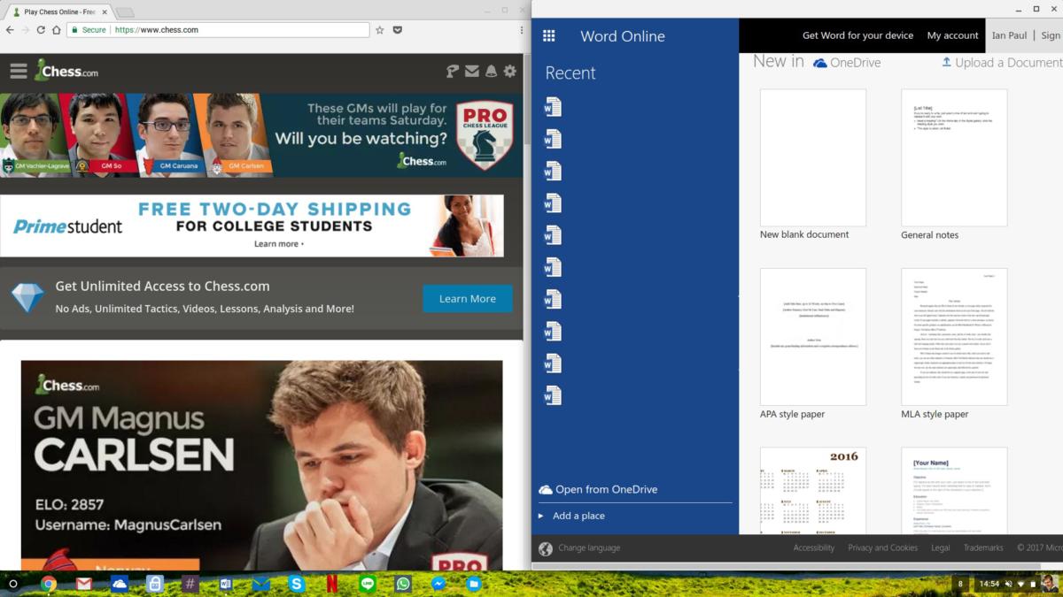Screen dimensions: 1063x597
Task: Click the Chess.com flag icon beside the envelope
Action: tap(453, 71)
